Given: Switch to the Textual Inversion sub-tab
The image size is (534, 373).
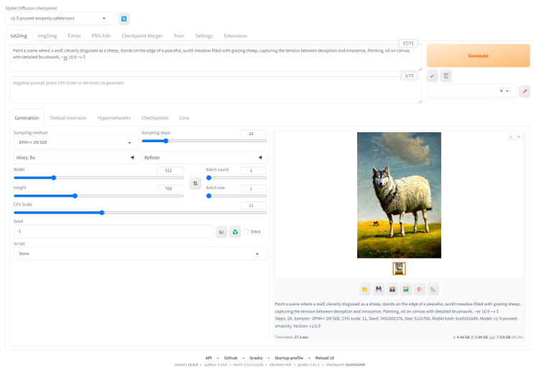Looking at the screenshot, I should [68, 118].
